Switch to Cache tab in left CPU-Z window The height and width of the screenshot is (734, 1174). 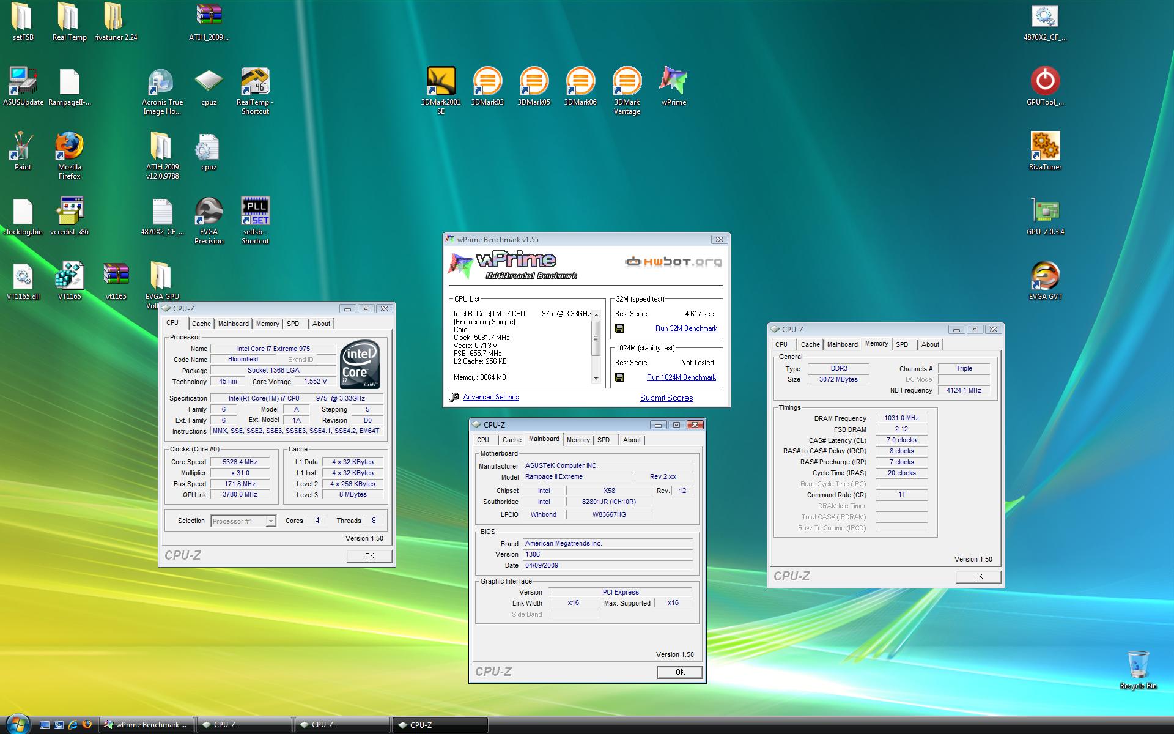coord(201,324)
